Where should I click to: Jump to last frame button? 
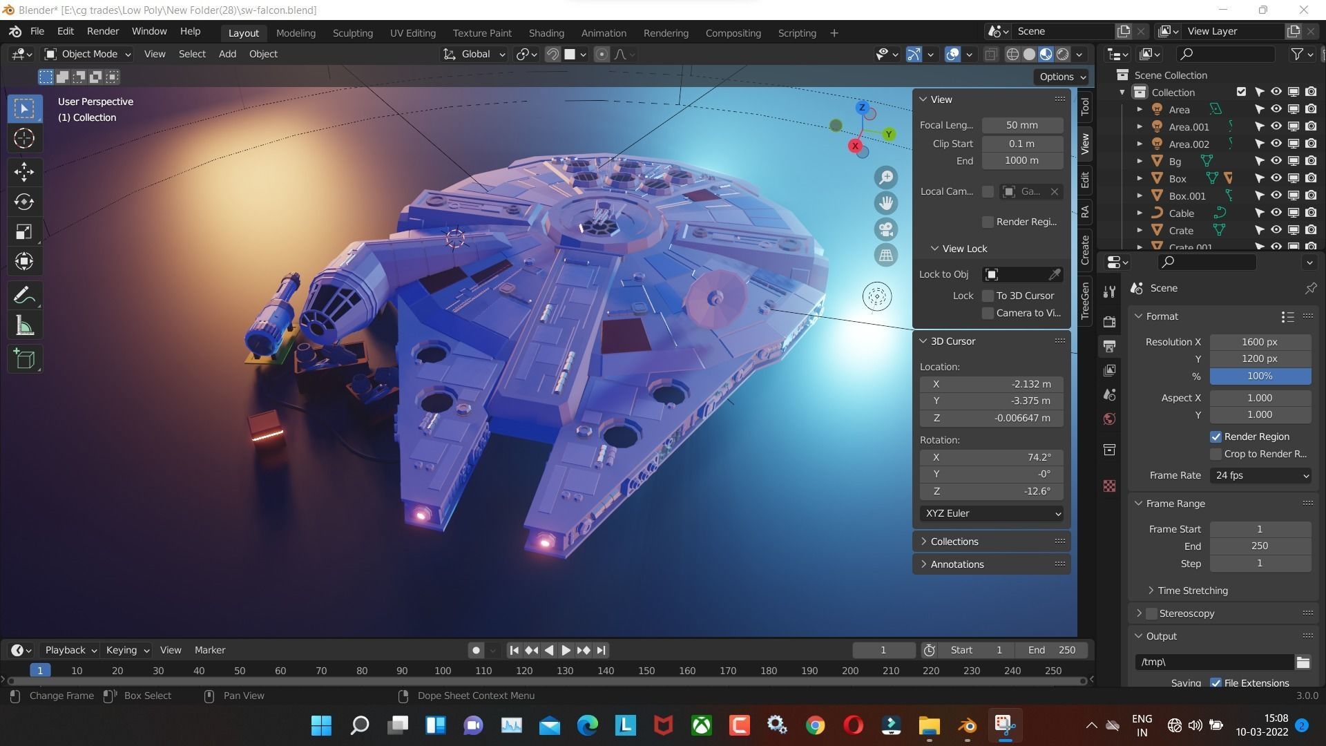tap(602, 650)
